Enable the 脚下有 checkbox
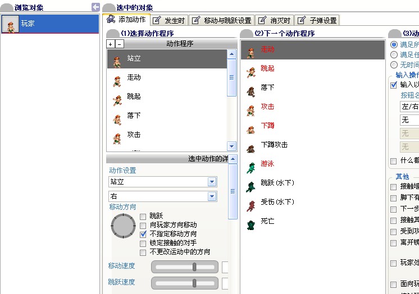The height and width of the screenshot is (294, 419). [x=393, y=198]
